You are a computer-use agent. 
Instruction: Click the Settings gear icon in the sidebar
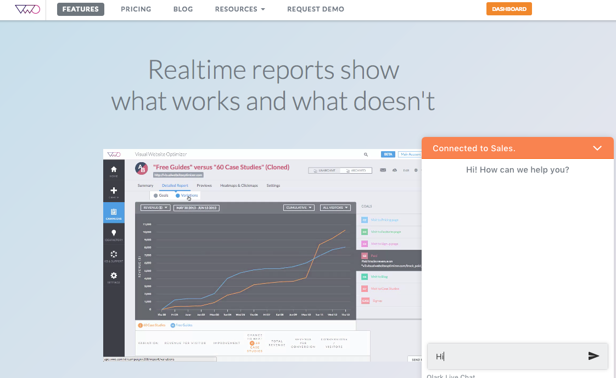click(x=114, y=276)
